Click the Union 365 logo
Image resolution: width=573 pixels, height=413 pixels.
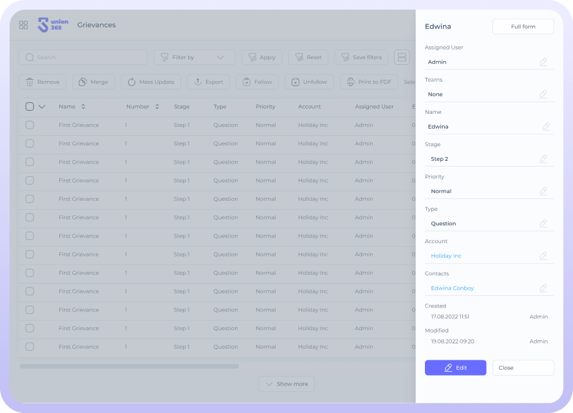click(53, 25)
